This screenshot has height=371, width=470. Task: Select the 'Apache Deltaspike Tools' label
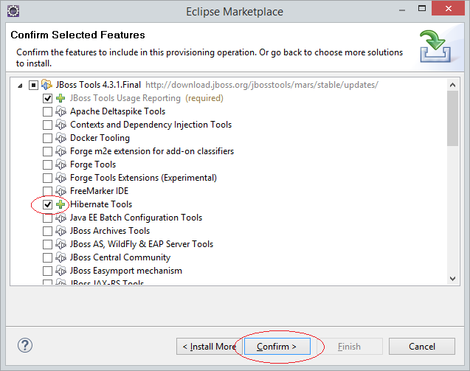click(x=117, y=111)
